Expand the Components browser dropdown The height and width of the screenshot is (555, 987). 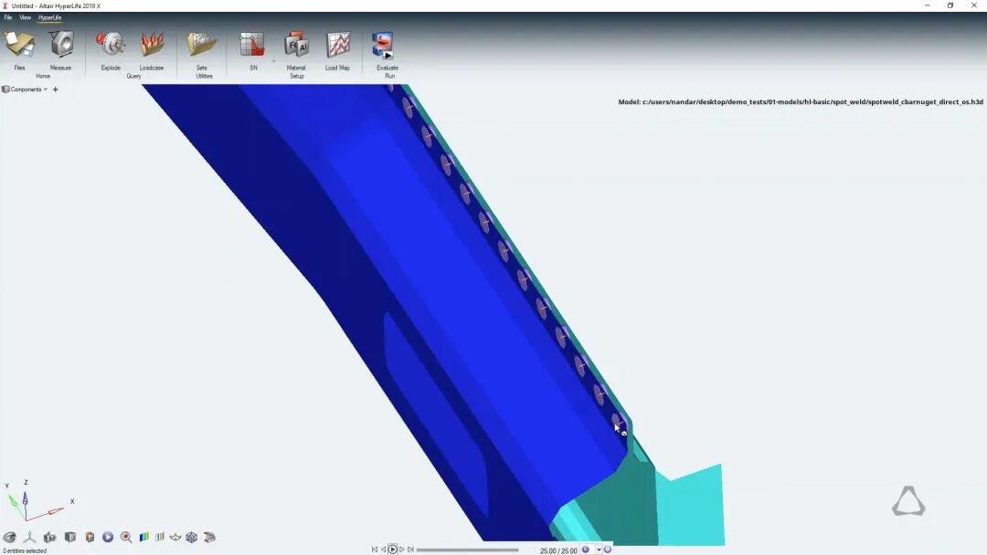46,89
